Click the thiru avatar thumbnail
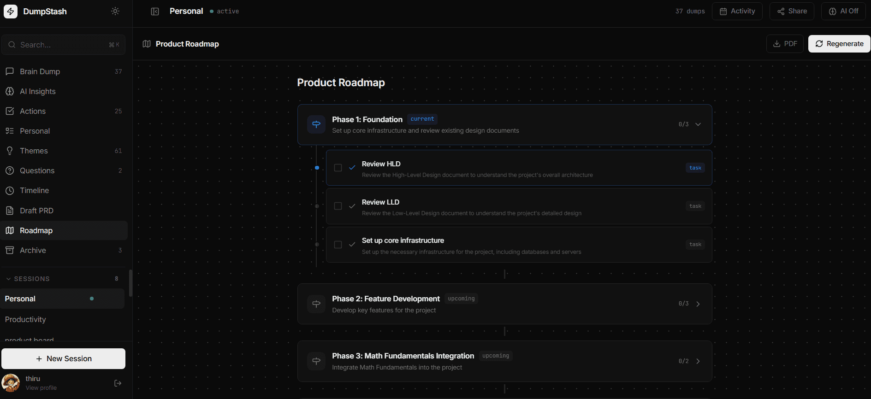The image size is (871, 399). (11, 383)
